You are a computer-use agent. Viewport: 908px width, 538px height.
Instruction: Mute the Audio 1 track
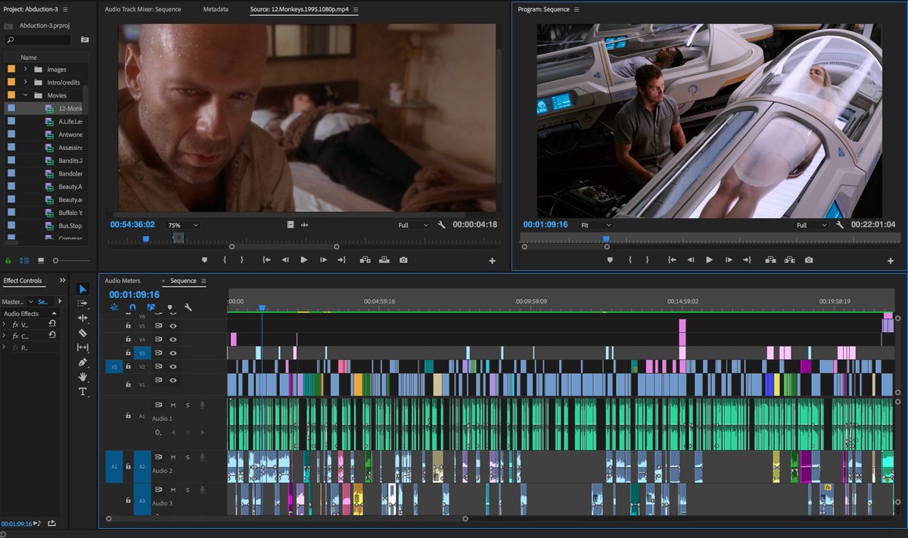click(173, 405)
